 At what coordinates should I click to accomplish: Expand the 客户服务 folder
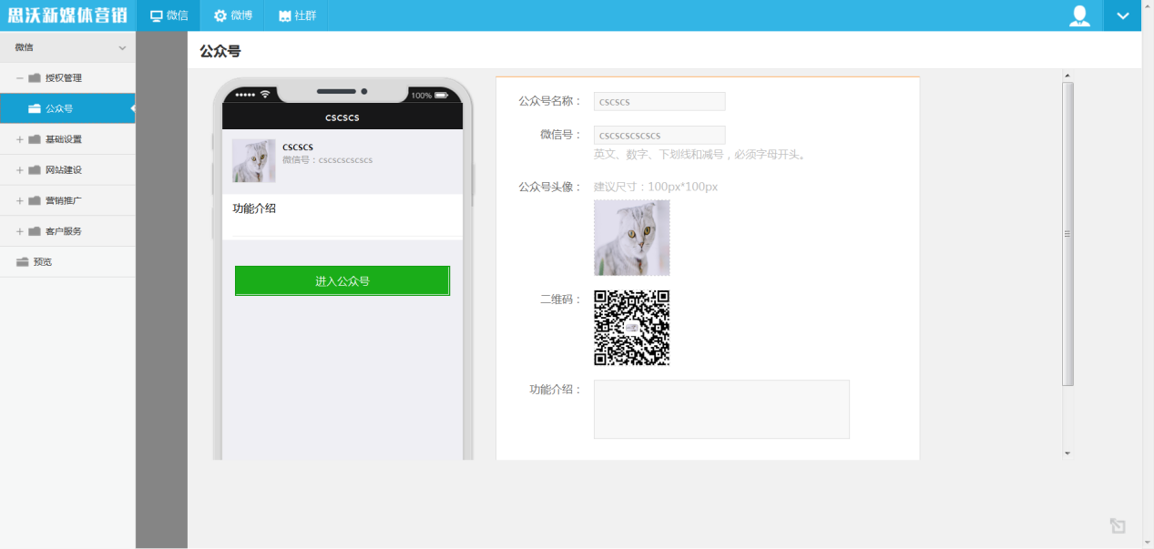20,231
